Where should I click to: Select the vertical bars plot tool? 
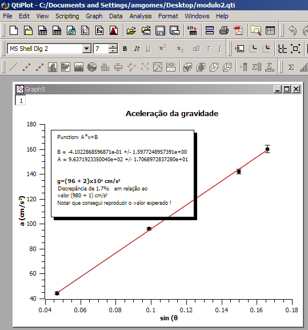tap(53, 67)
